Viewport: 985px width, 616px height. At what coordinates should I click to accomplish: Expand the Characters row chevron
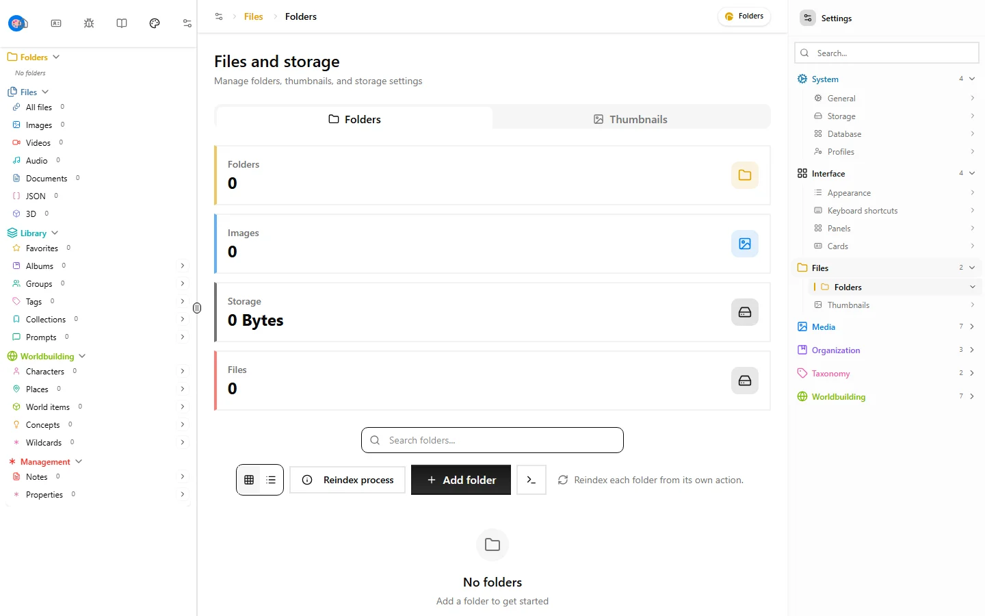pyautogui.click(x=183, y=372)
